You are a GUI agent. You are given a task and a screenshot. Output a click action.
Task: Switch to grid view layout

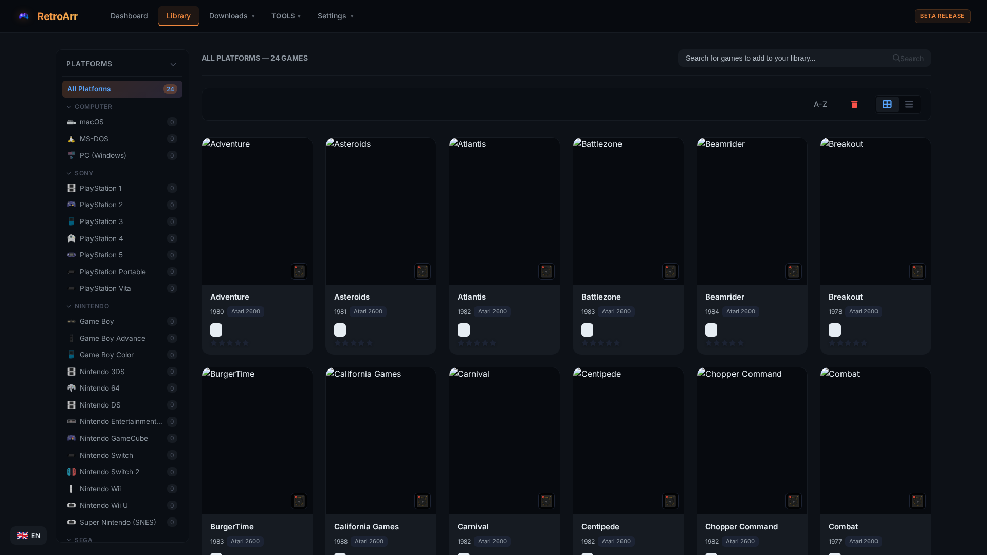(x=887, y=104)
